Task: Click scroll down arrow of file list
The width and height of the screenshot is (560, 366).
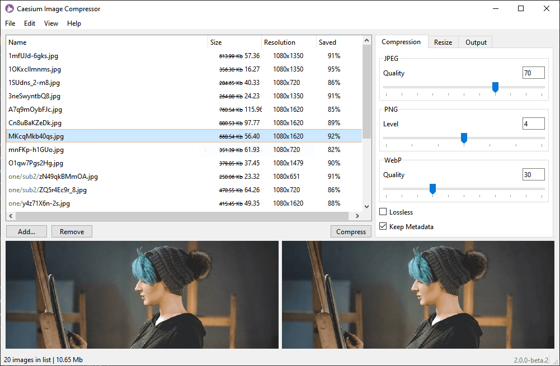Action: coord(367,207)
